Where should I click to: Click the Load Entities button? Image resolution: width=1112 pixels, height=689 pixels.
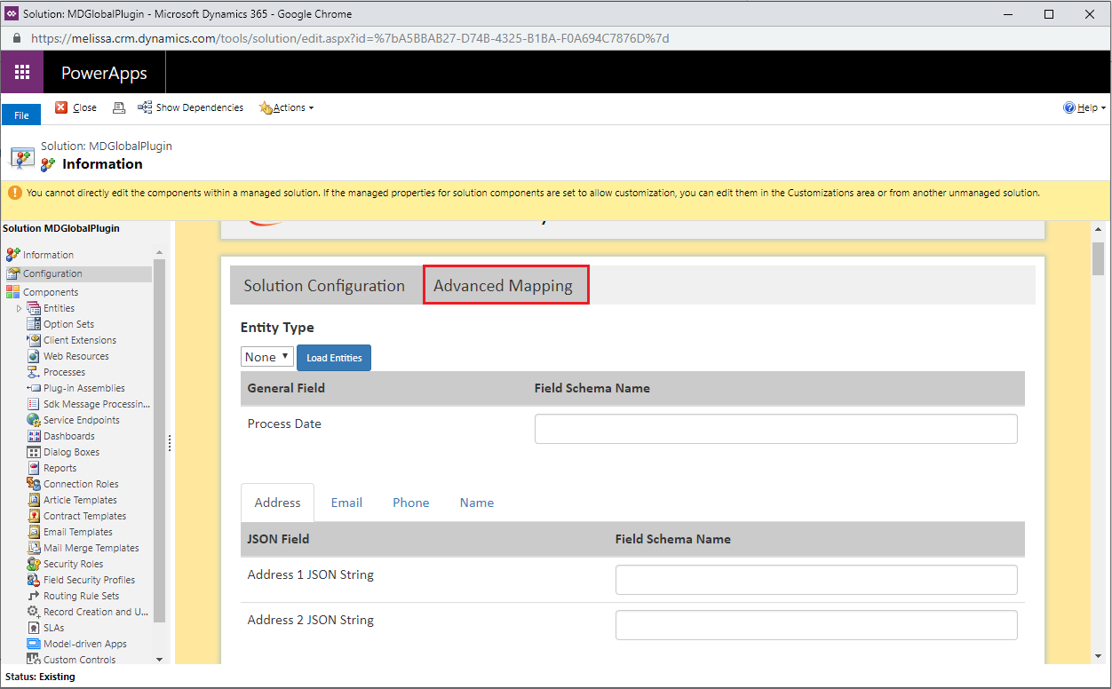[334, 358]
